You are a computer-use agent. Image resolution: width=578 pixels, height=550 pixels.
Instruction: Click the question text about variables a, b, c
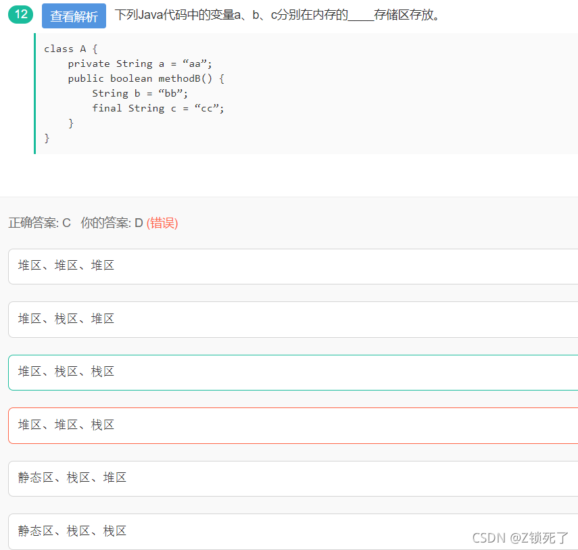pos(277,15)
